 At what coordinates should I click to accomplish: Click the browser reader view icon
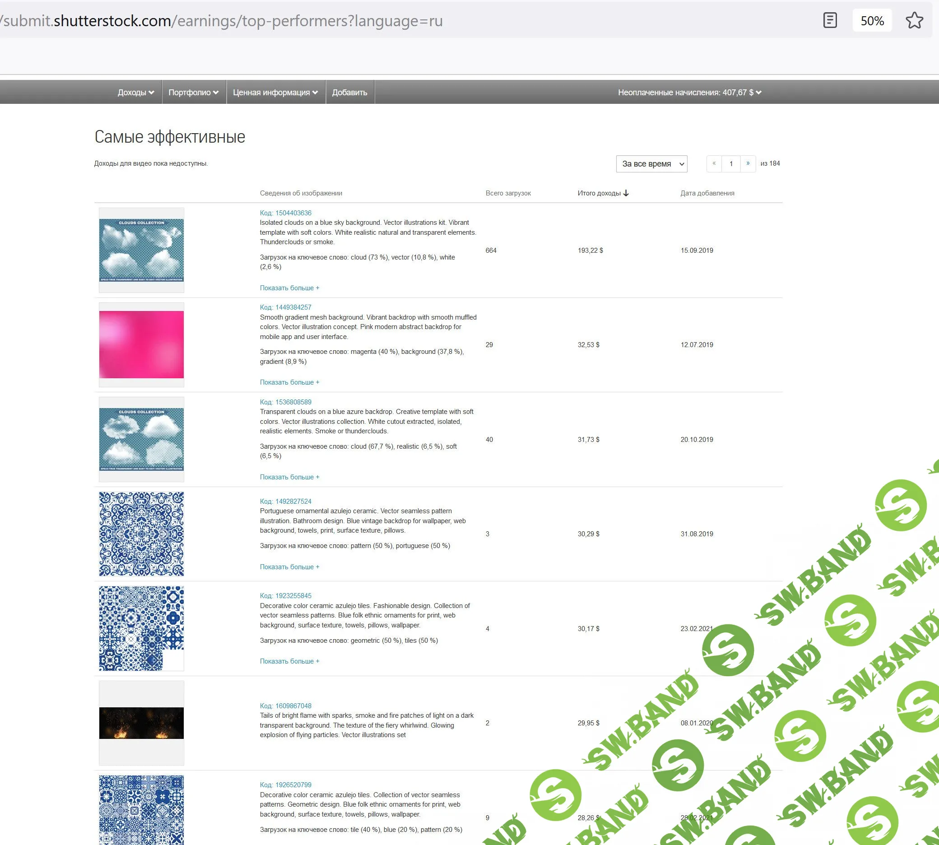[829, 20]
